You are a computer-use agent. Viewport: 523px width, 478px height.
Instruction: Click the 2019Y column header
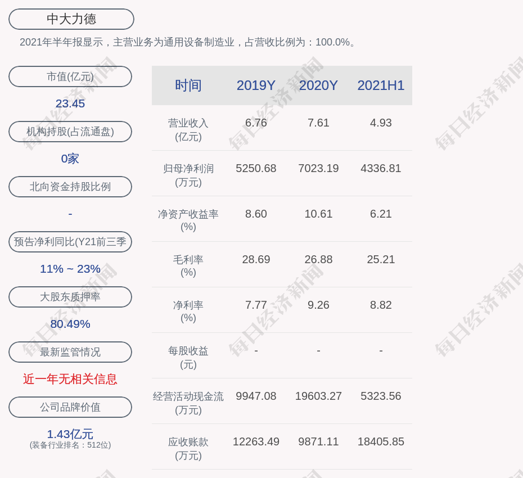pos(256,85)
